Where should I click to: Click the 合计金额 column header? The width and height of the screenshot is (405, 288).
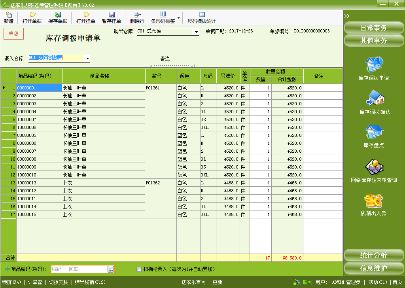tap(287, 79)
